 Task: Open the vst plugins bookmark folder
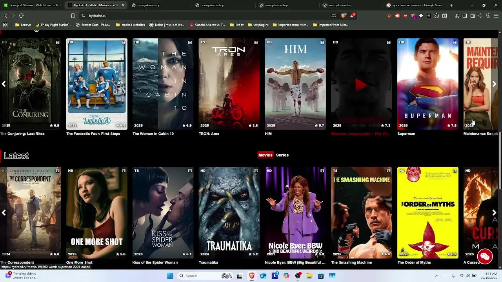point(258,25)
